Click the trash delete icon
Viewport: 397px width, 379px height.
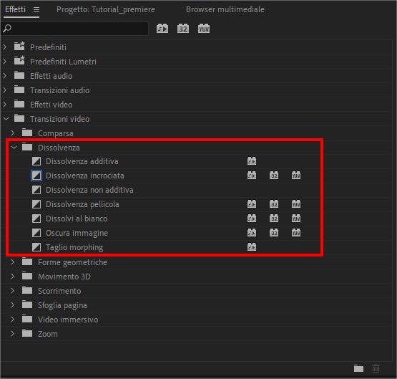(x=376, y=368)
